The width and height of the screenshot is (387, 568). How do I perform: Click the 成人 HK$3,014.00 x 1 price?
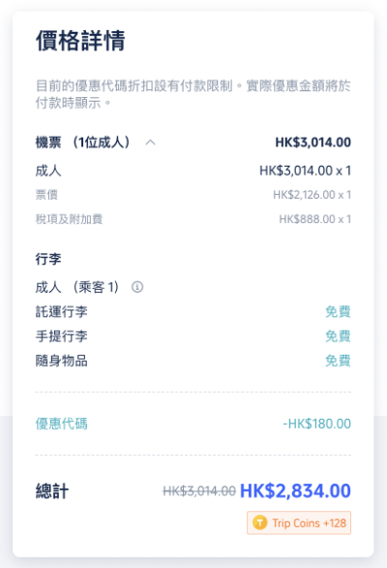[x=305, y=171]
